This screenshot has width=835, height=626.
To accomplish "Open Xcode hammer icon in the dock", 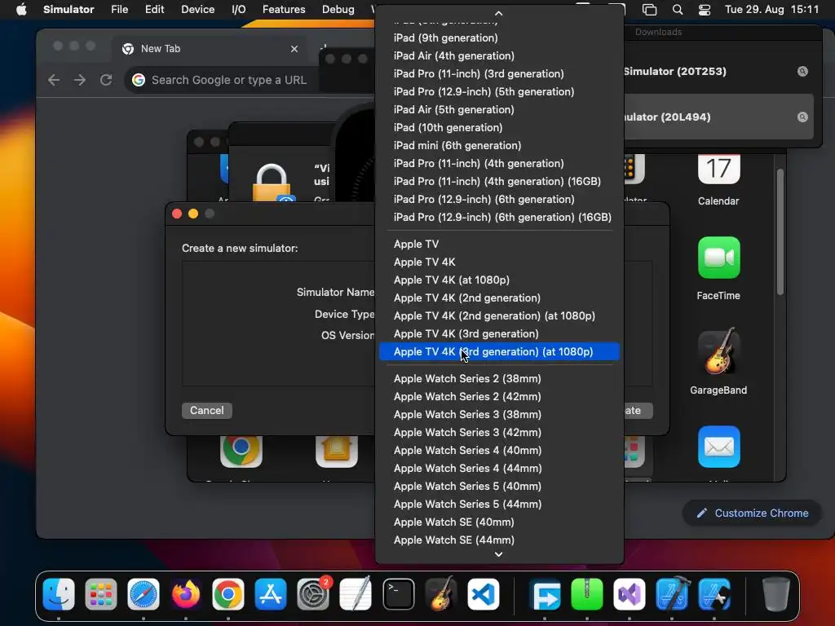I will pos(672,594).
